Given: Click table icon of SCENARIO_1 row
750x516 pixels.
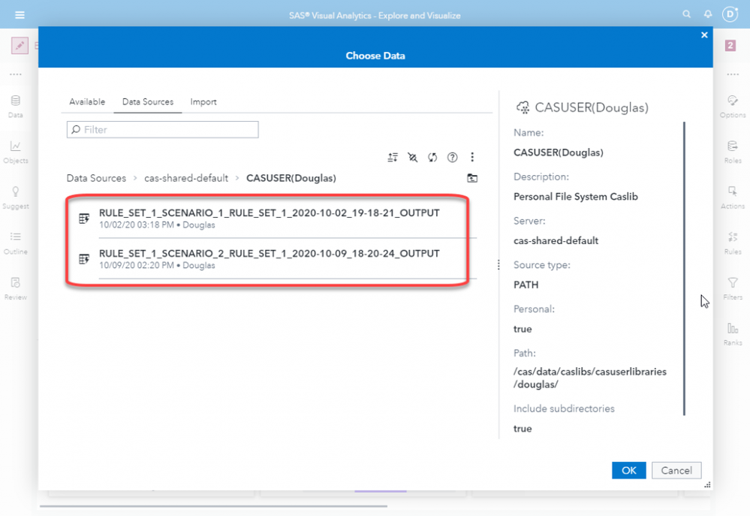Looking at the screenshot, I should pos(84,219).
